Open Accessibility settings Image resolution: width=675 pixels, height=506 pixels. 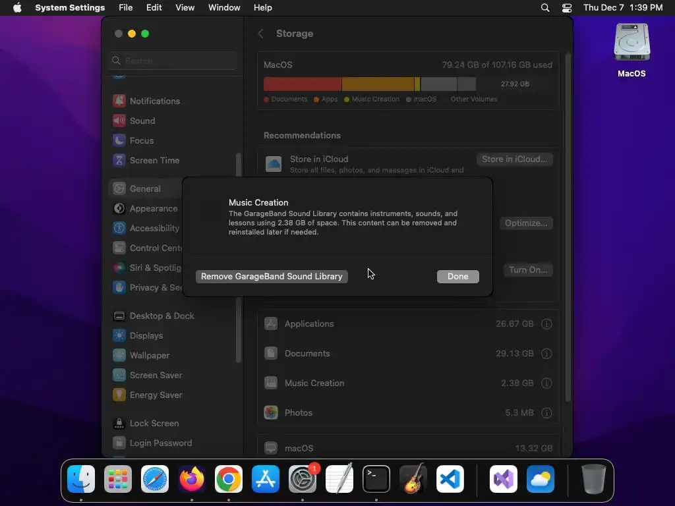146,229
